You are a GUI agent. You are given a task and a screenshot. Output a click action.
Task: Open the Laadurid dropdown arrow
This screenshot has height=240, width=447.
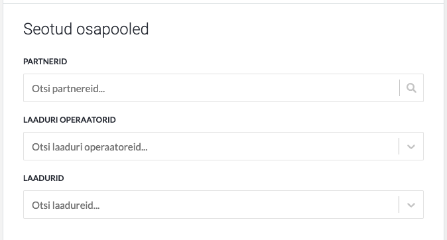pyautogui.click(x=411, y=205)
